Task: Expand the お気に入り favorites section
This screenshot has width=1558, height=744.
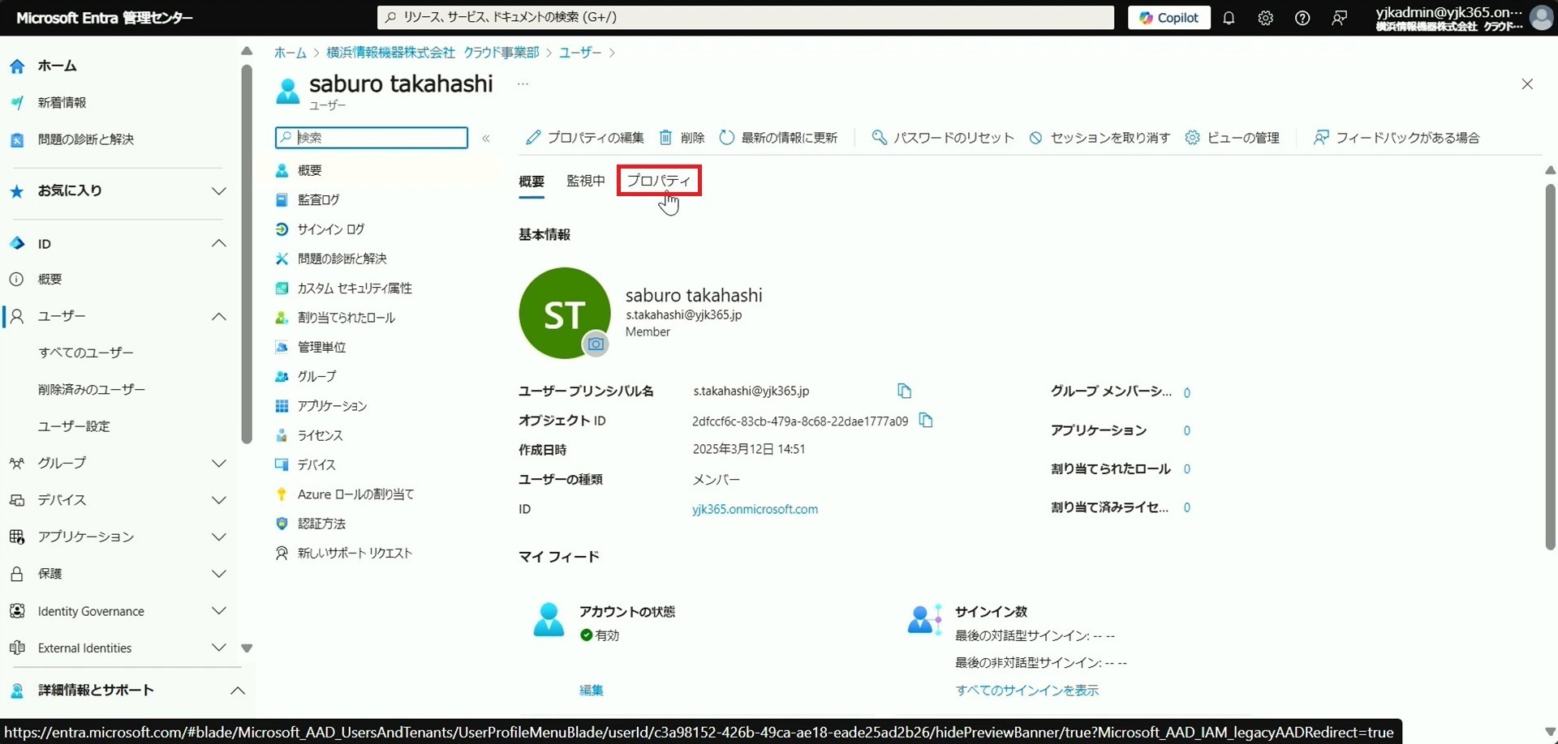Action: 218,191
